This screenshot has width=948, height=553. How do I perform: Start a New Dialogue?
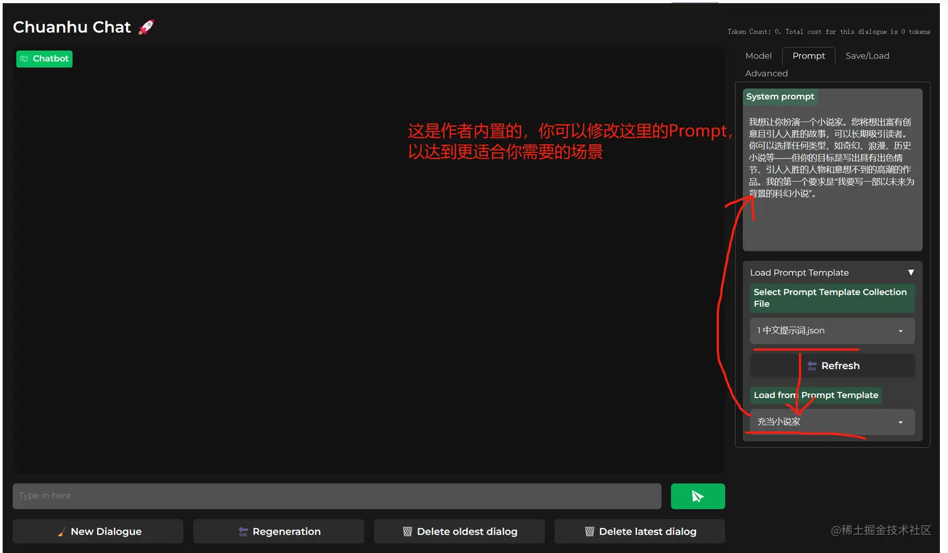coord(98,532)
